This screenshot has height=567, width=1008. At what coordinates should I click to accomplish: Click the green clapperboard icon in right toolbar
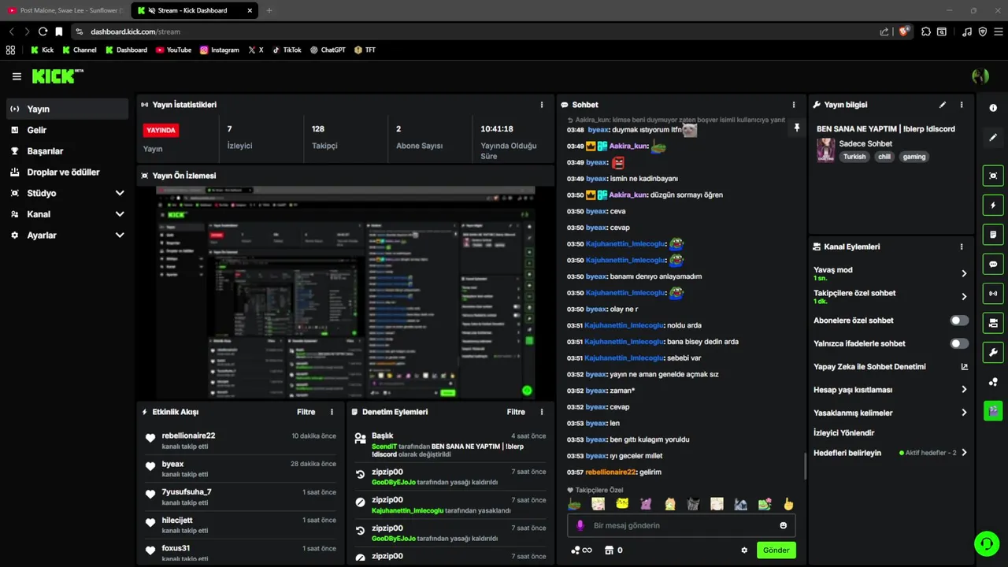click(x=993, y=410)
